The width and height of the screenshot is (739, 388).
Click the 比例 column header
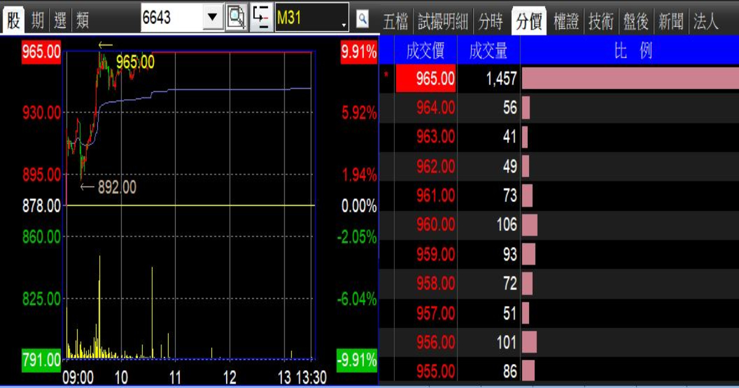coord(629,51)
